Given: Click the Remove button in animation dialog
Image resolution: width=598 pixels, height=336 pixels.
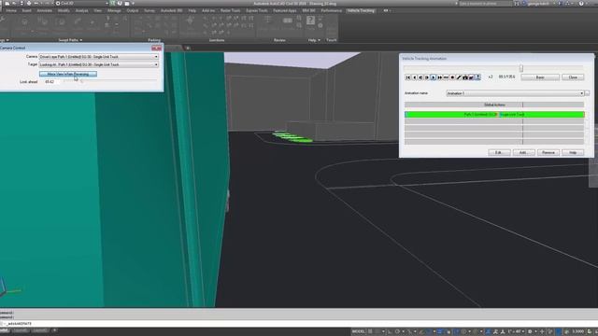Looking at the screenshot, I should coord(548,152).
